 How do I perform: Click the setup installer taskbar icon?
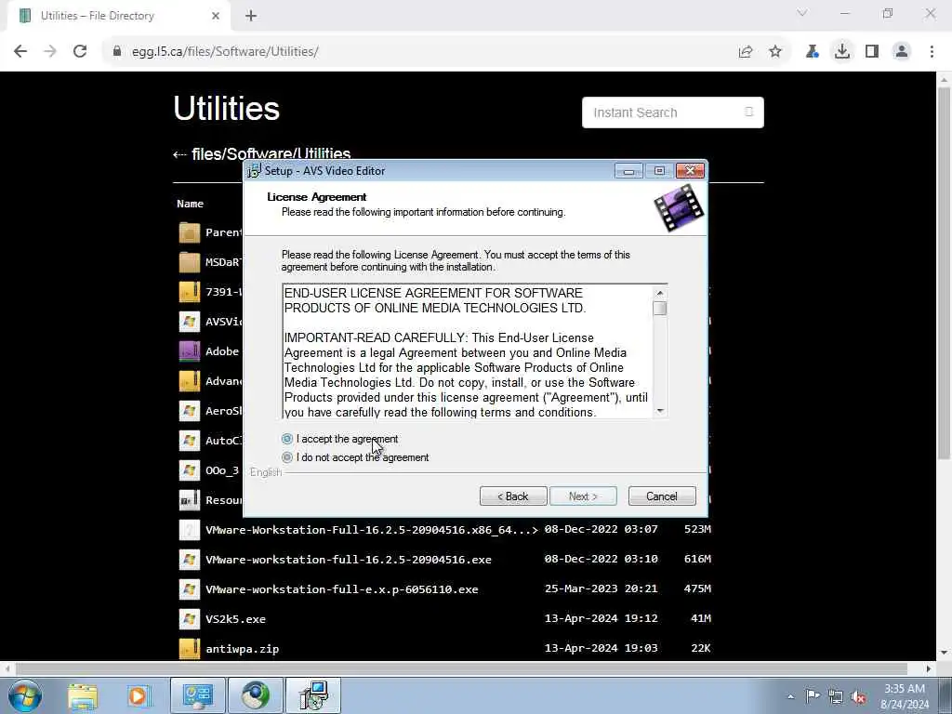point(312,695)
